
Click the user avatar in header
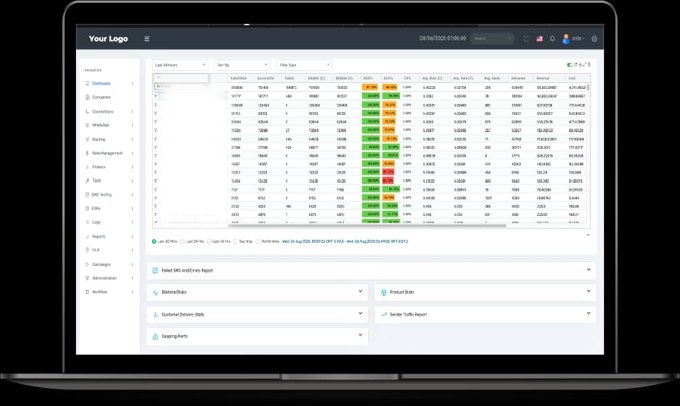(x=566, y=39)
